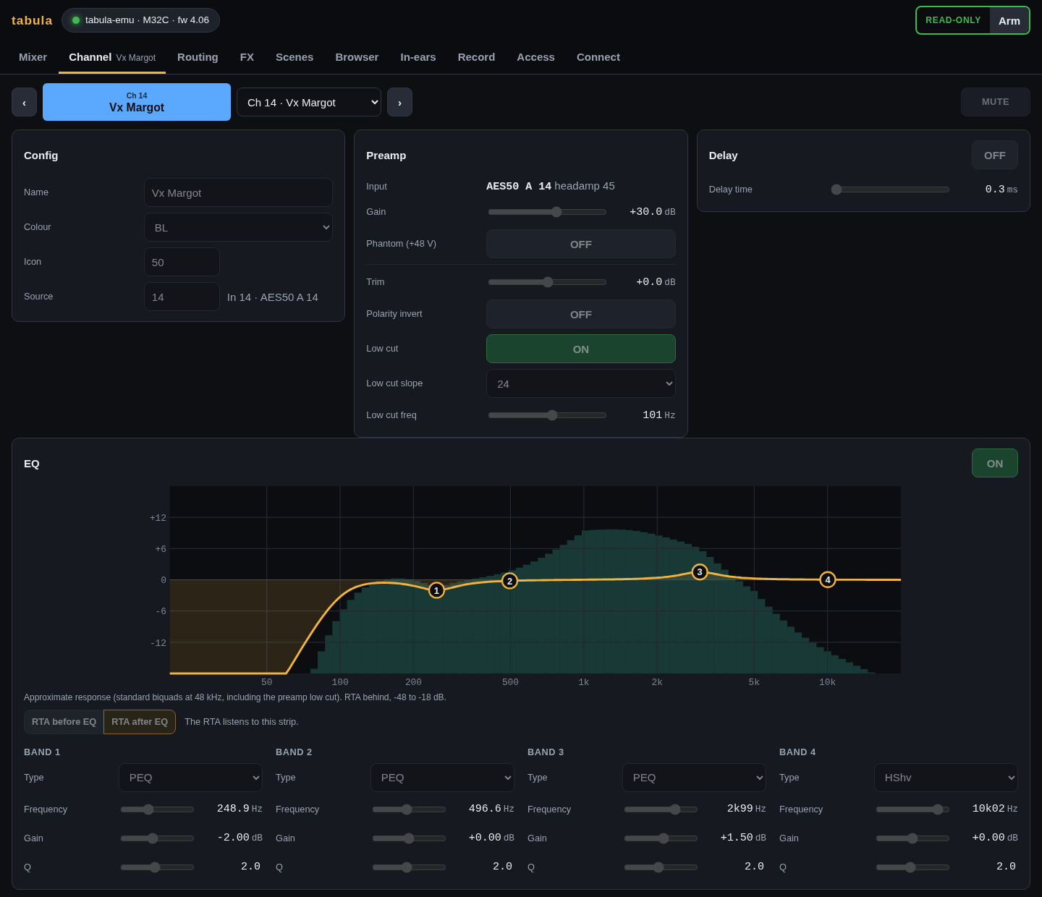Open the In-ears tab

pyautogui.click(x=418, y=57)
